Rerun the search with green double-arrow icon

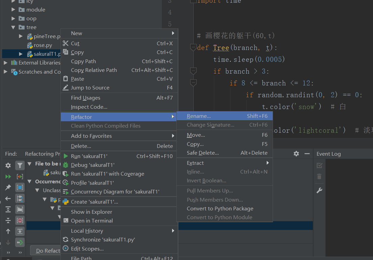(8, 177)
